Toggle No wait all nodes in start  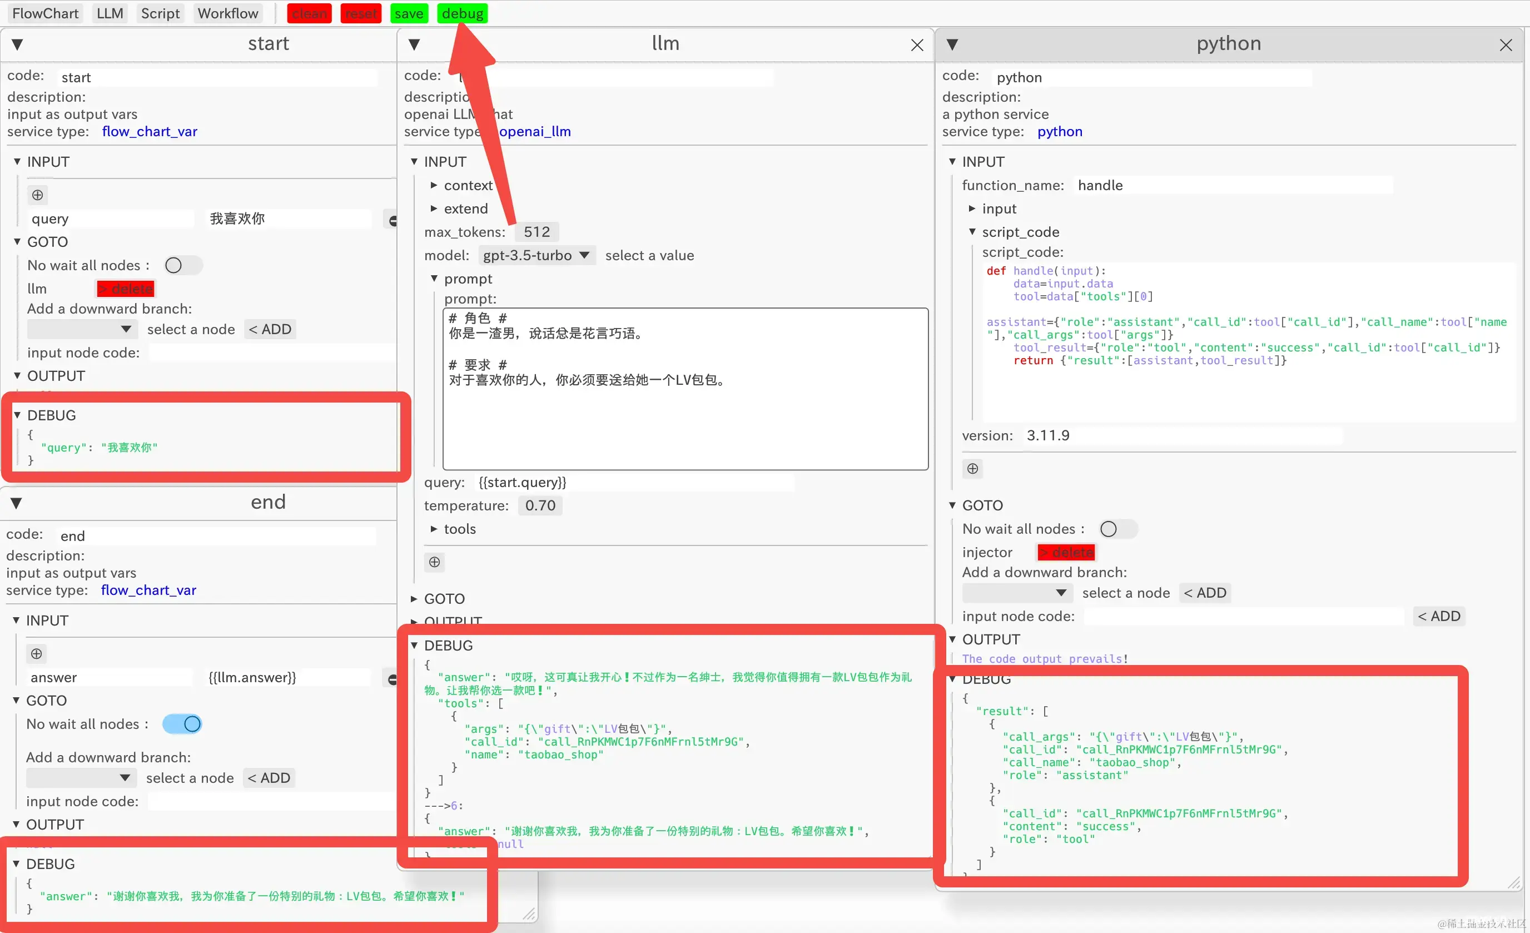[183, 265]
